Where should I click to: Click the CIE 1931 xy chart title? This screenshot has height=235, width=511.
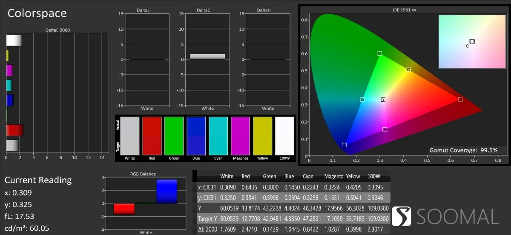pyautogui.click(x=404, y=9)
